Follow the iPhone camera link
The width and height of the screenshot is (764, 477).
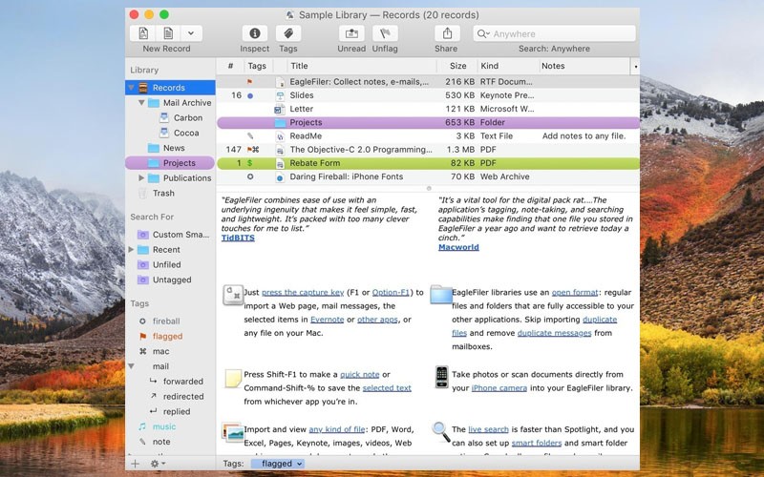click(x=499, y=388)
